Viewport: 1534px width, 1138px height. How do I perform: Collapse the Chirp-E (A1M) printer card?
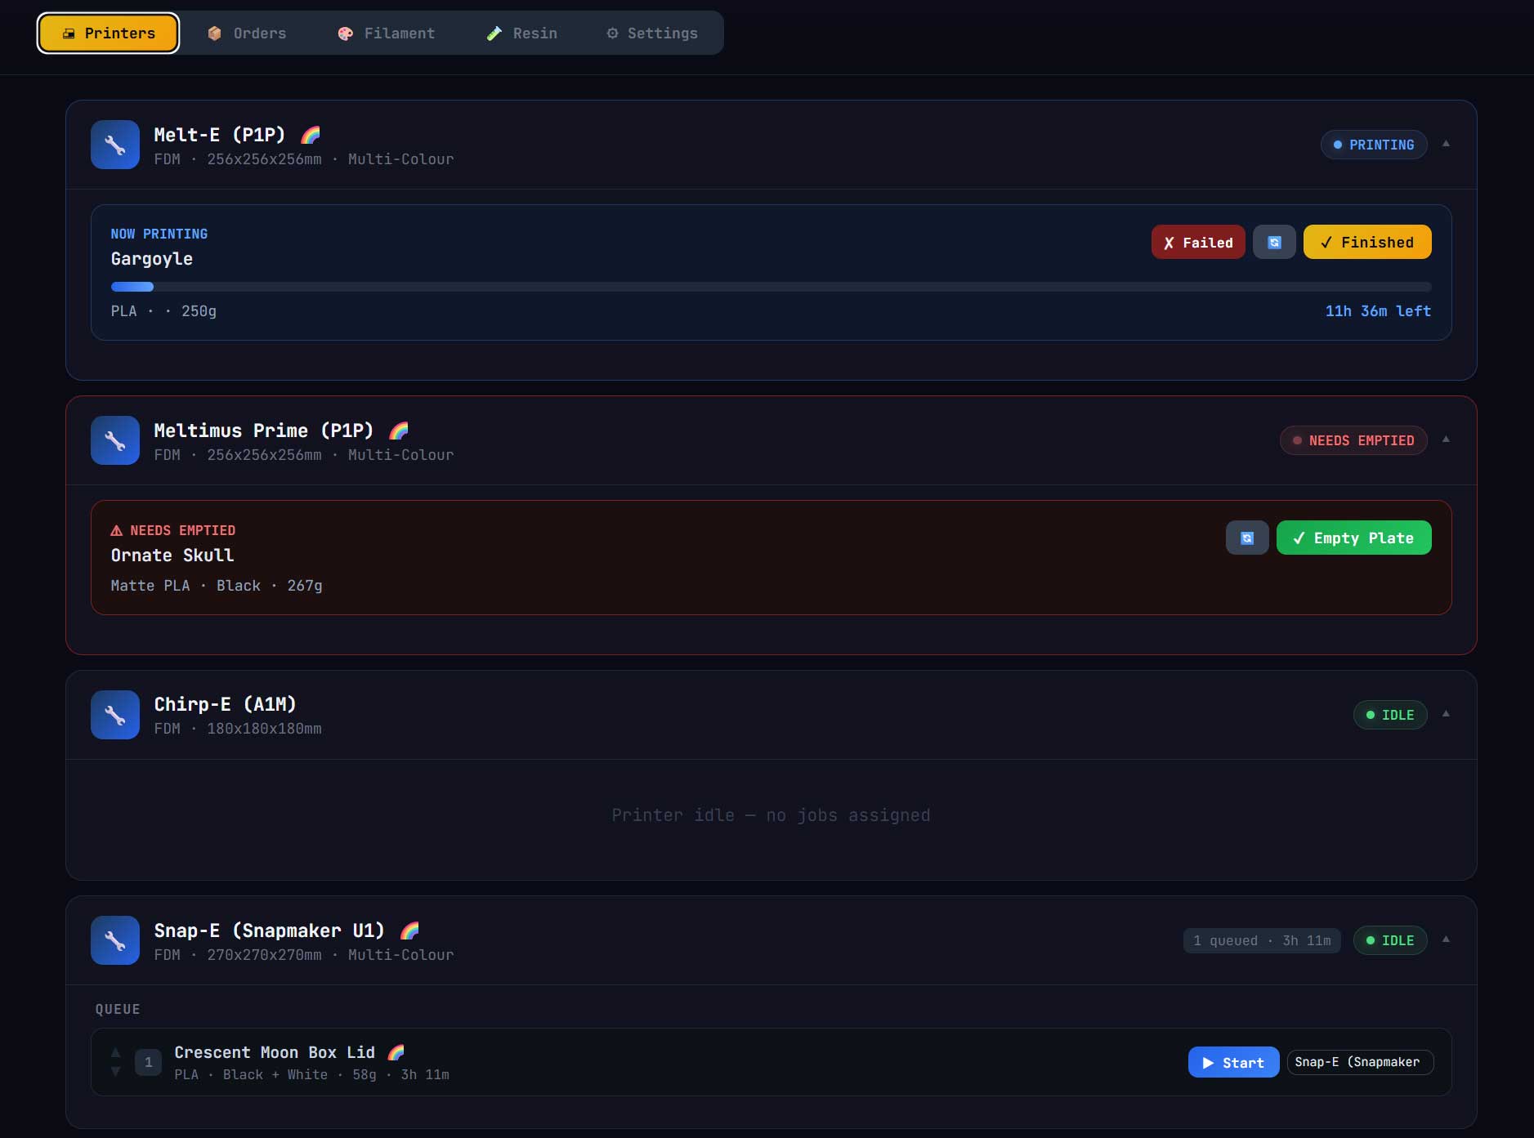(x=1446, y=714)
